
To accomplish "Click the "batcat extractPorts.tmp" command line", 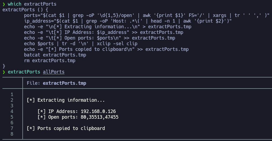I will (55, 55).
